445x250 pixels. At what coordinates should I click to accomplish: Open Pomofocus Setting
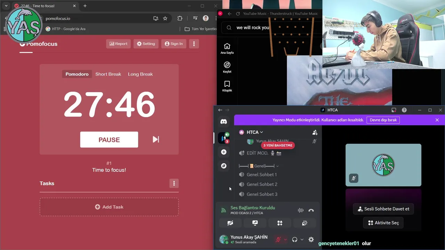146,44
